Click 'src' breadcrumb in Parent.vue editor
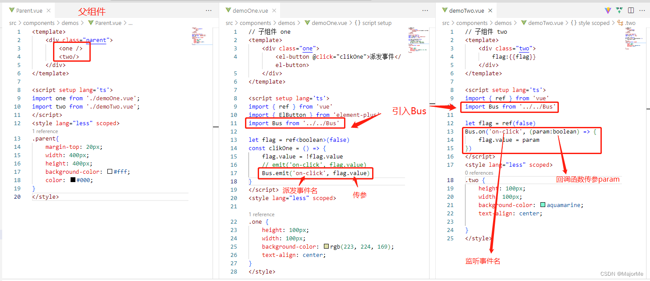 [x=13, y=23]
